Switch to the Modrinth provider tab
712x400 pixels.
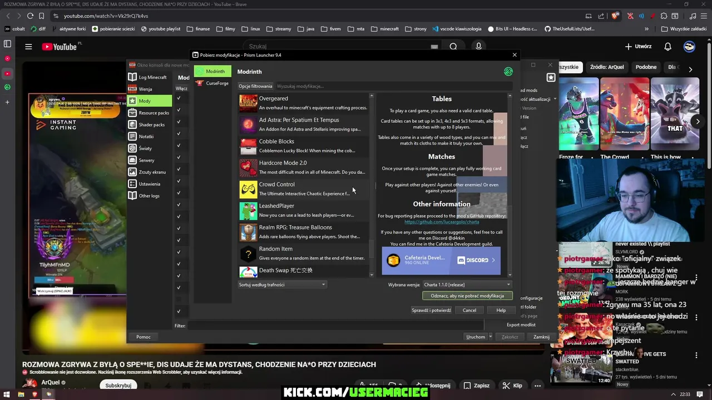[212, 71]
